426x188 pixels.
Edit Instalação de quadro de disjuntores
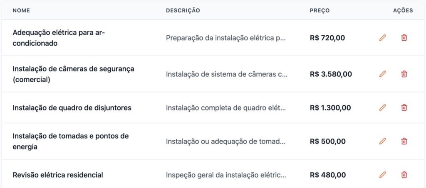(383, 107)
